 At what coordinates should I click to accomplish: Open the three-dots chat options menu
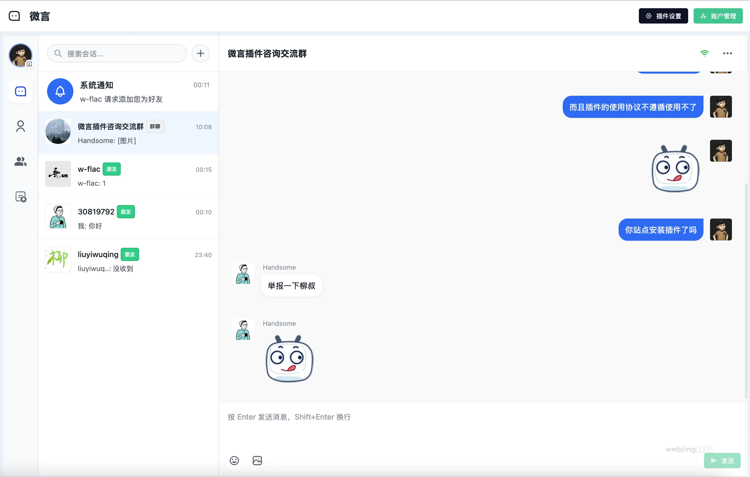pyautogui.click(x=727, y=53)
